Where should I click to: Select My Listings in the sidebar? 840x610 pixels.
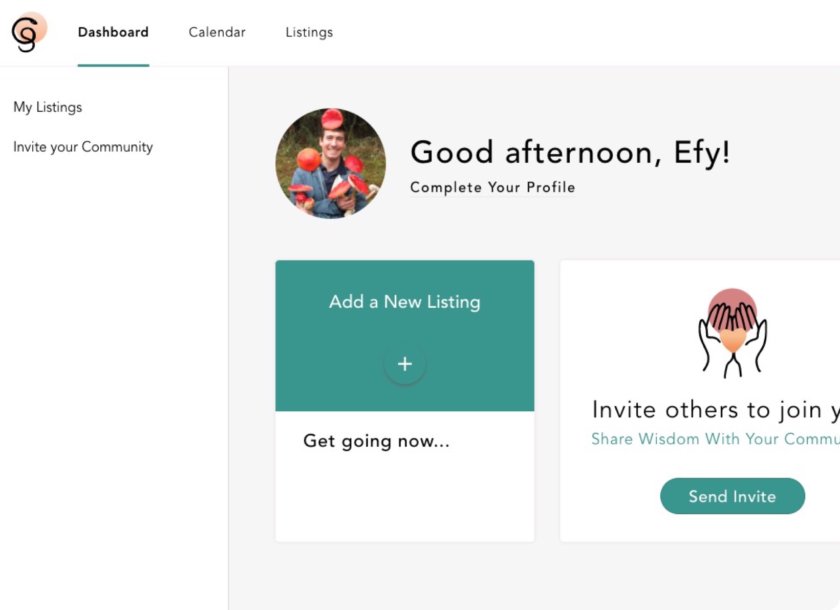point(48,107)
